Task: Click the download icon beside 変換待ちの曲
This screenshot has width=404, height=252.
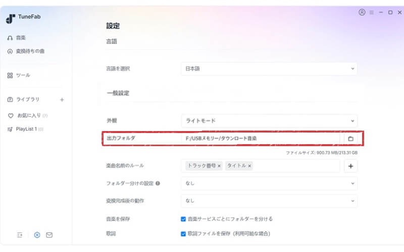Action: (10, 51)
